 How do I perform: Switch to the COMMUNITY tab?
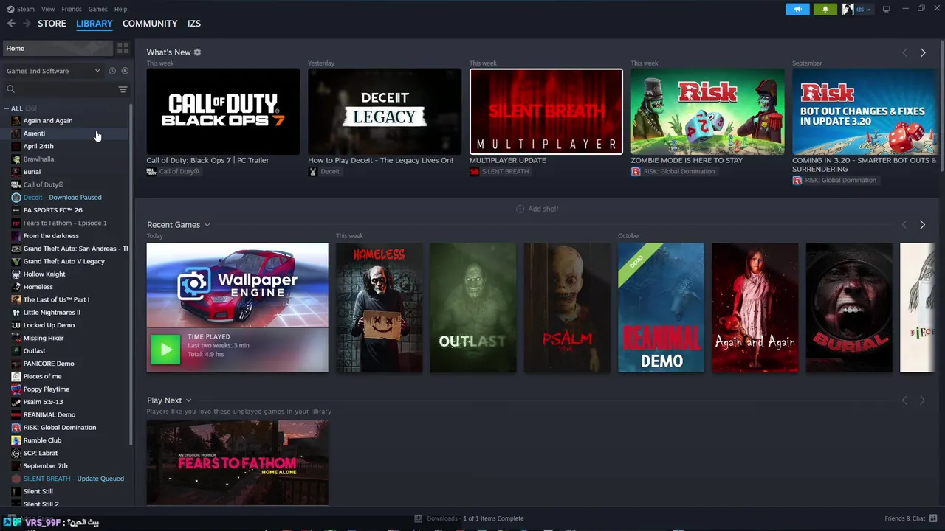tap(150, 24)
